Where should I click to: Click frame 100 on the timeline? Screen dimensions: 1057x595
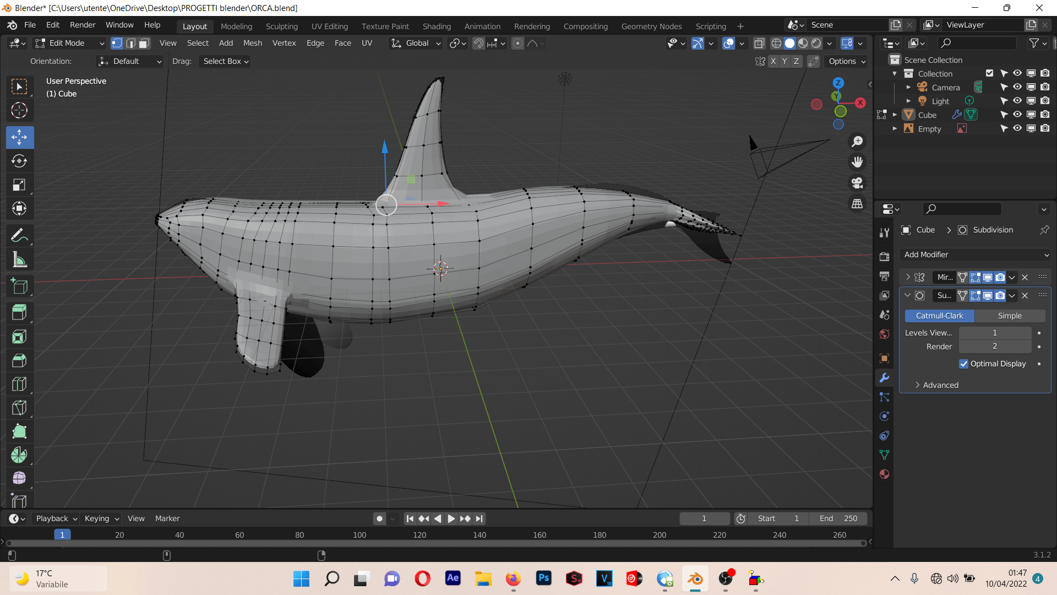tap(359, 535)
